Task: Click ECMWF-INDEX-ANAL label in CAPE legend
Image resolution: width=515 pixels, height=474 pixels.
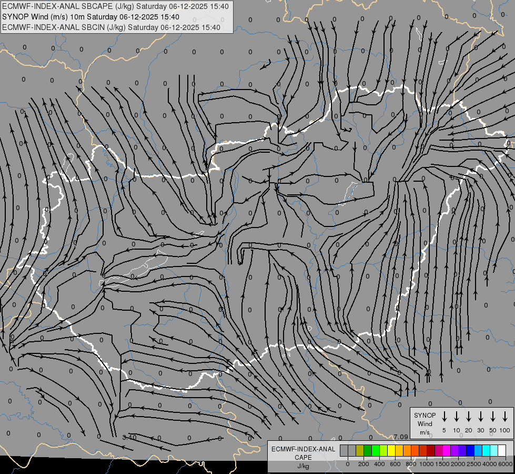Action: pos(303,449)
